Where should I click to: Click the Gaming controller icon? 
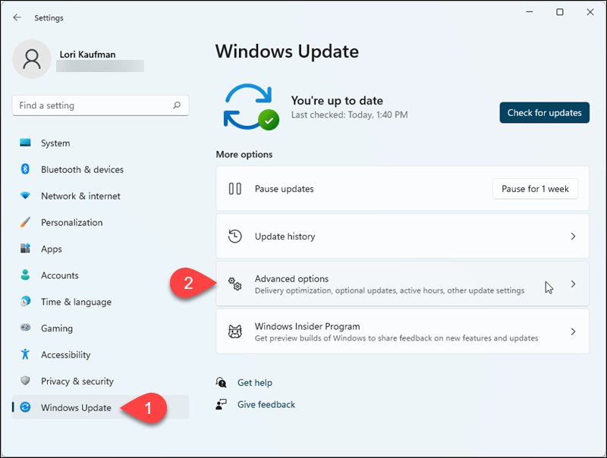click(x=25, y=328)
